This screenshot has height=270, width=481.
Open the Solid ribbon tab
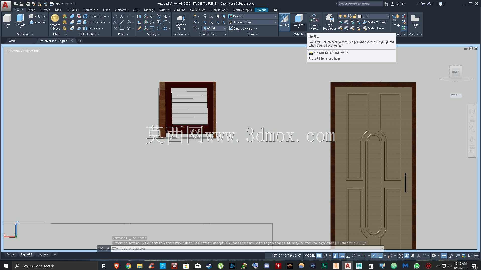click(32, 10)
